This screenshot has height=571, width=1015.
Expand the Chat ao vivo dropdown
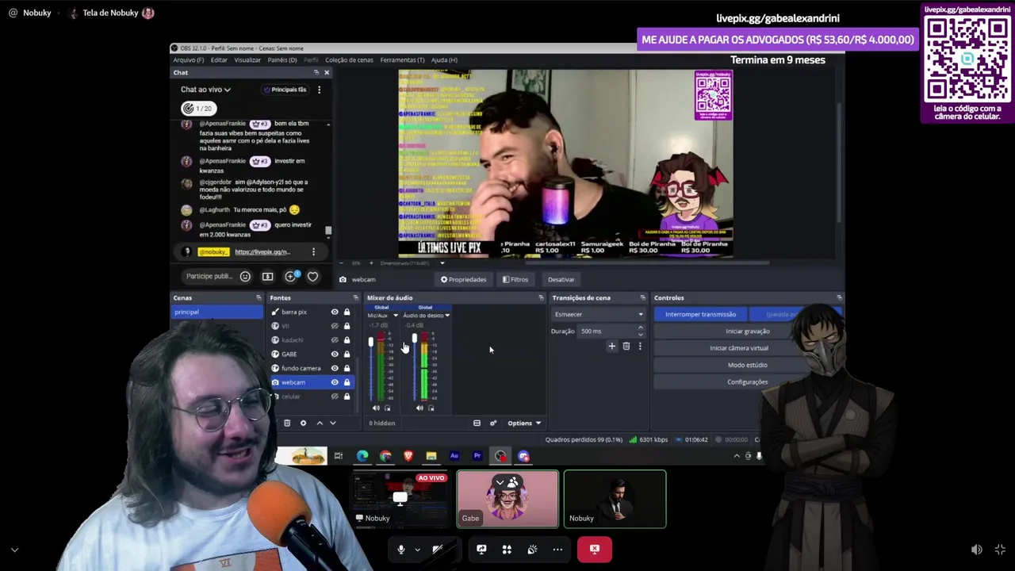point(205,90)
